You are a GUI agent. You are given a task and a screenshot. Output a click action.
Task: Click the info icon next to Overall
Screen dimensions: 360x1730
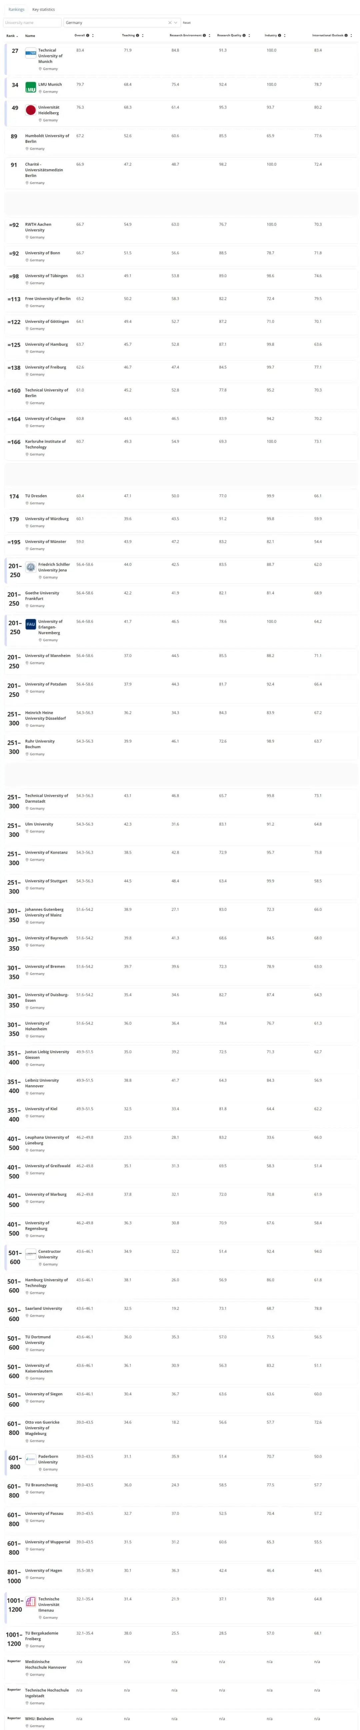[88, 36]
